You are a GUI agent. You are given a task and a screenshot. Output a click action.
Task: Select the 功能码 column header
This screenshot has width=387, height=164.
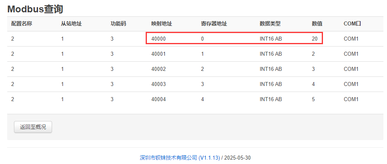click(118, 24)
